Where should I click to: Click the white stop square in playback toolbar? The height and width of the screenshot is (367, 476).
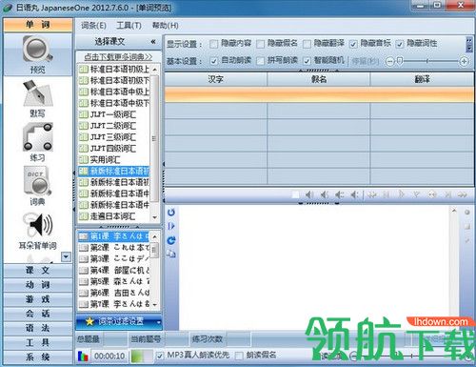tap(295, 194)
